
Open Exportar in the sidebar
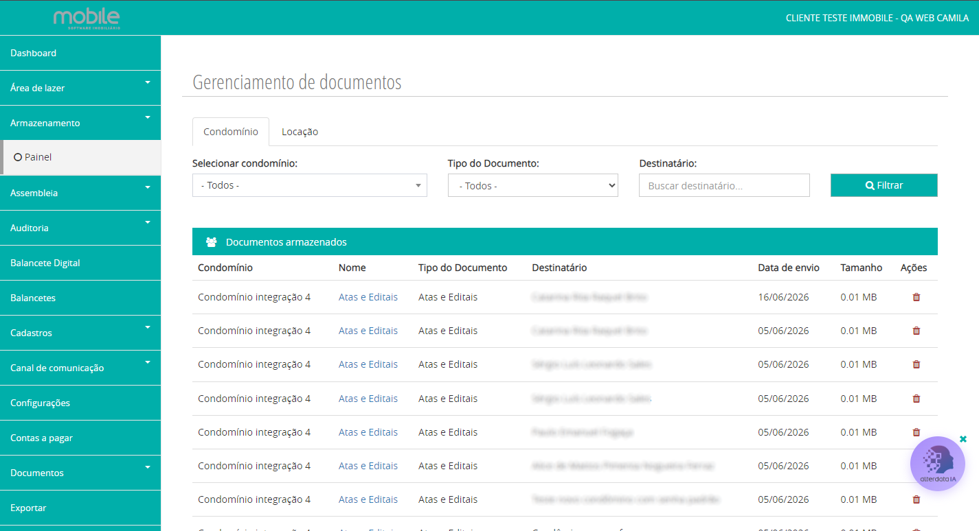80,508
